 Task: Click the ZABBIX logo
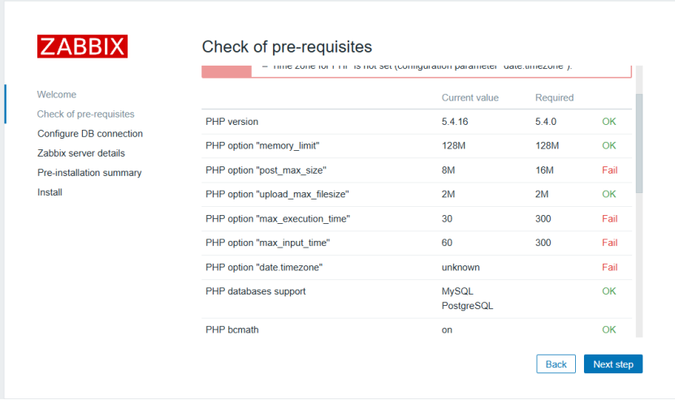click(x=82, y=46)
